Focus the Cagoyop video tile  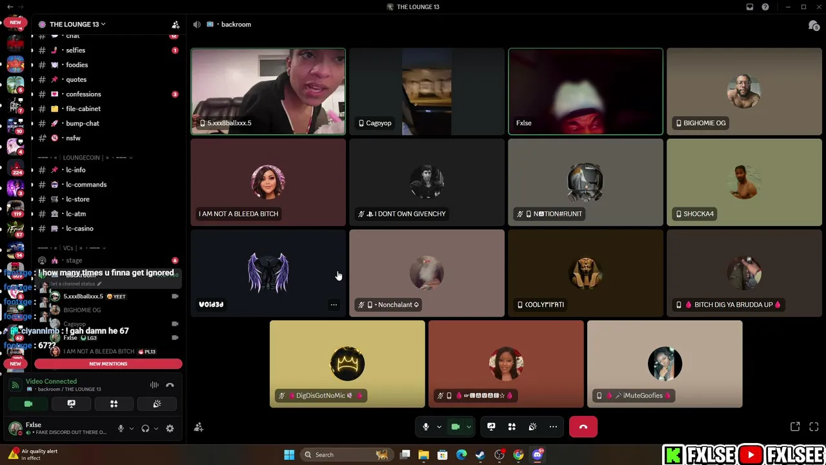pos(427,91)
